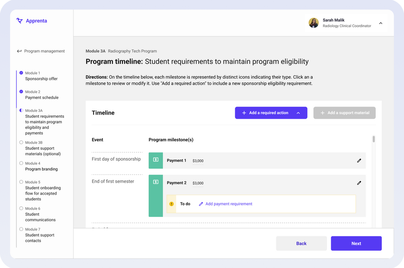Click the Apprenta logo icon

tap(20, 21)
